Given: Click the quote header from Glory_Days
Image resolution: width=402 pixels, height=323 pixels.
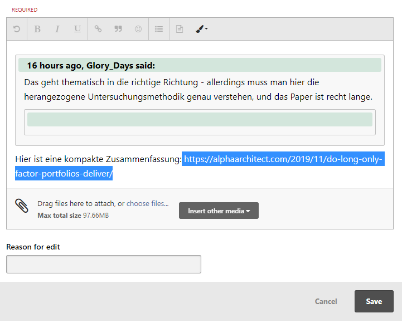Looking at the screenshot, I should point(91,66).
